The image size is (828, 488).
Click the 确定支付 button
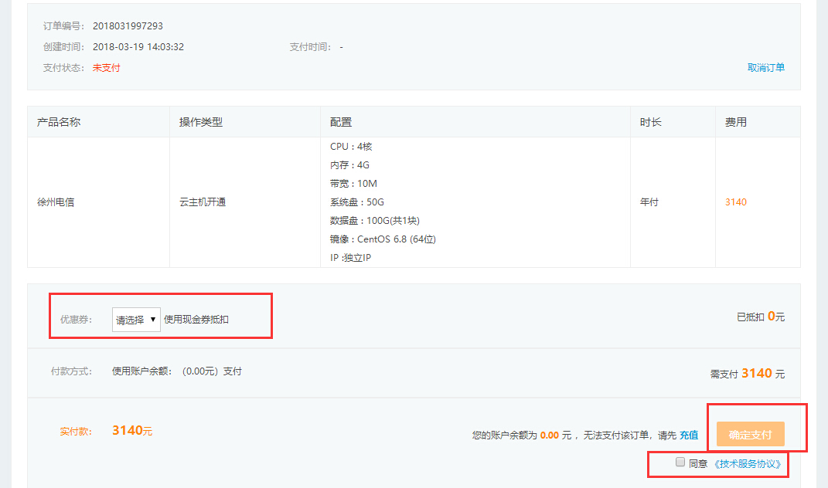[751, 434]
